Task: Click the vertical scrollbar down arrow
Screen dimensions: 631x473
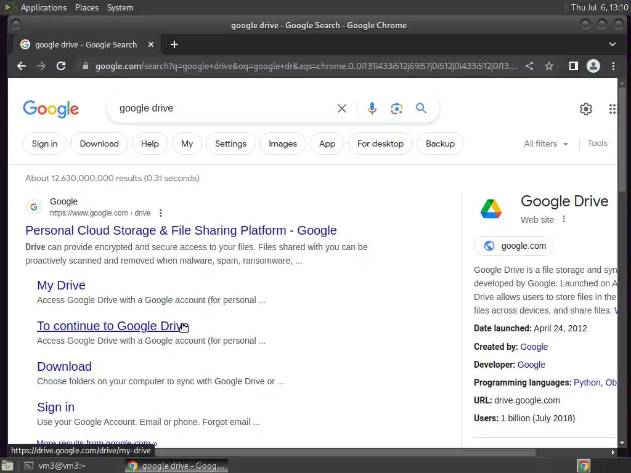Action: tap(622, 443)
